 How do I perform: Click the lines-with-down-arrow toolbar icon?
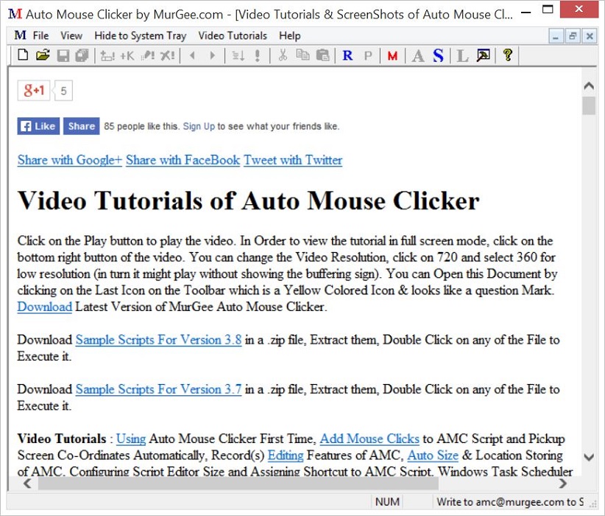click(238, 56)
